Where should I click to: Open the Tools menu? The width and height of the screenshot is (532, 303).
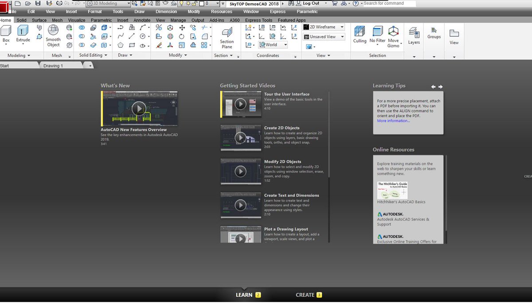pyautogui.click(x=118, y=12)
